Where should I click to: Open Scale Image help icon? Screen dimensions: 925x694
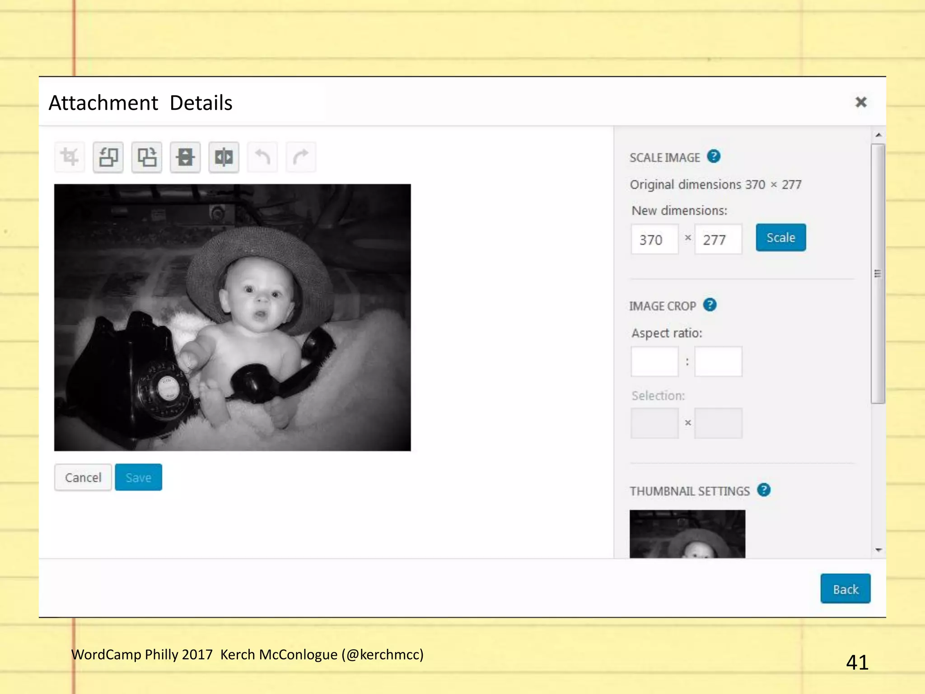coord(714,156)
